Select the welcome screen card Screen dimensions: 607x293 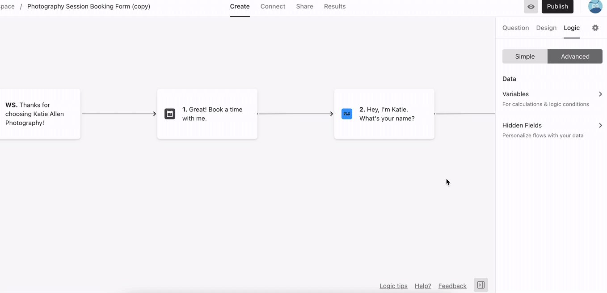coord(39,114)
